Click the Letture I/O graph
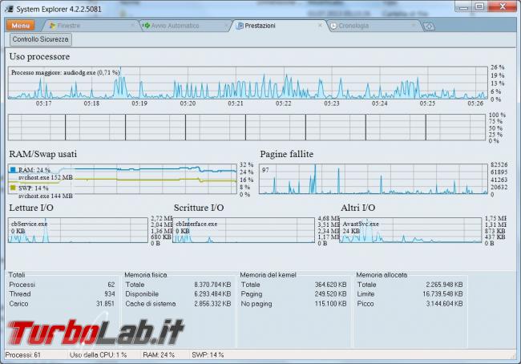This screenshot has height=364, width=521. tap(78, 230)
